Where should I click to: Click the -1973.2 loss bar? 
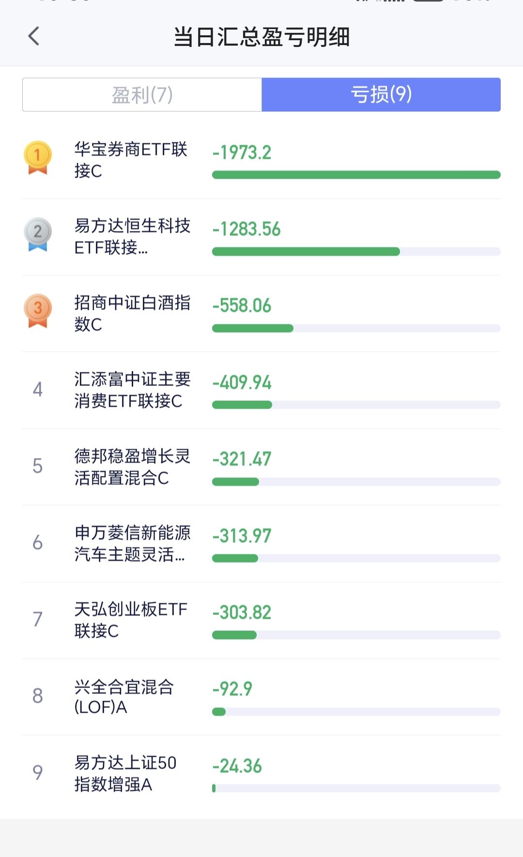[x=356, y=175]
